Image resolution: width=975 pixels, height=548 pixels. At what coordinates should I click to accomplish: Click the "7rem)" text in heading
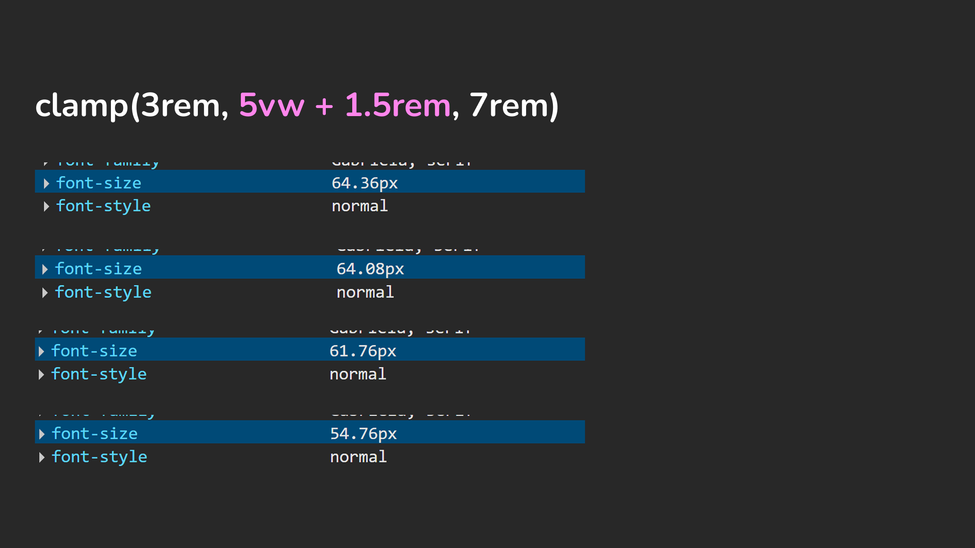(x=514, y=106)
